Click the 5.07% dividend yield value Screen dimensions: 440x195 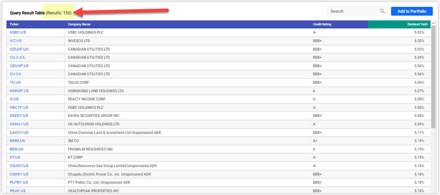coord(419,91)
